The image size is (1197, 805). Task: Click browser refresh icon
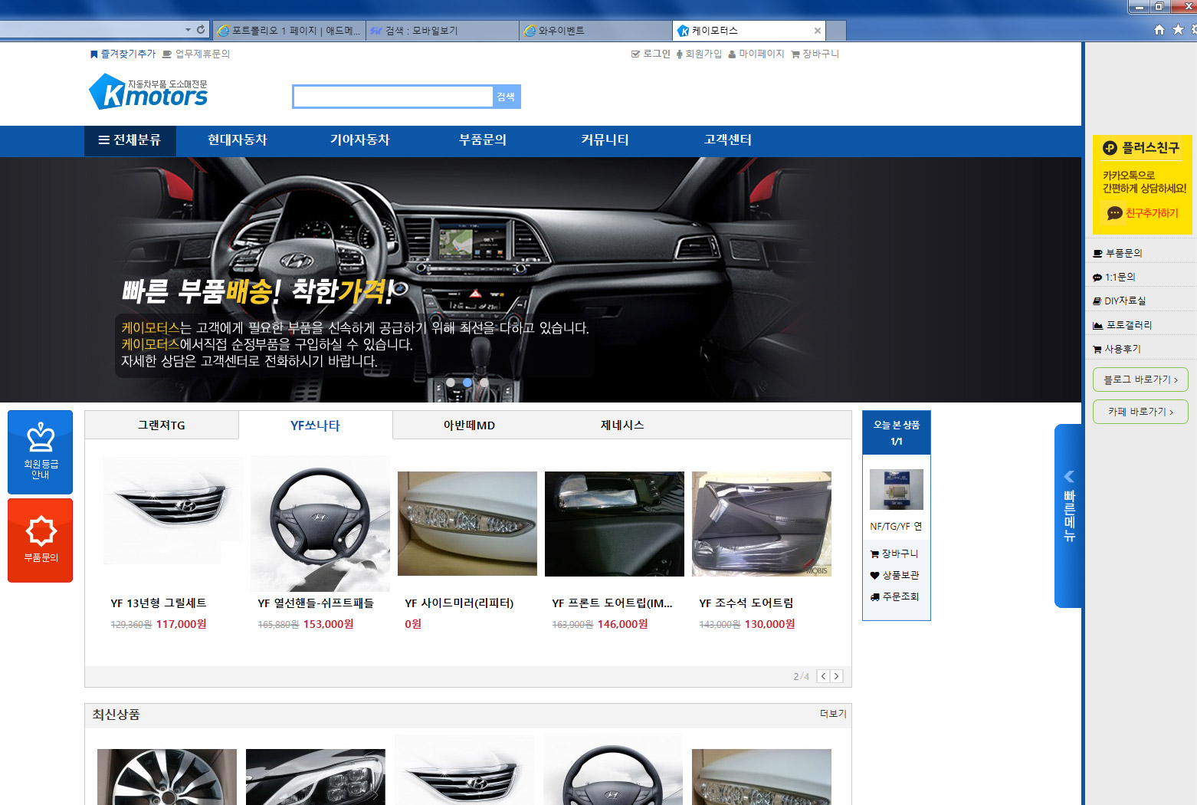[x=201, y=29]
